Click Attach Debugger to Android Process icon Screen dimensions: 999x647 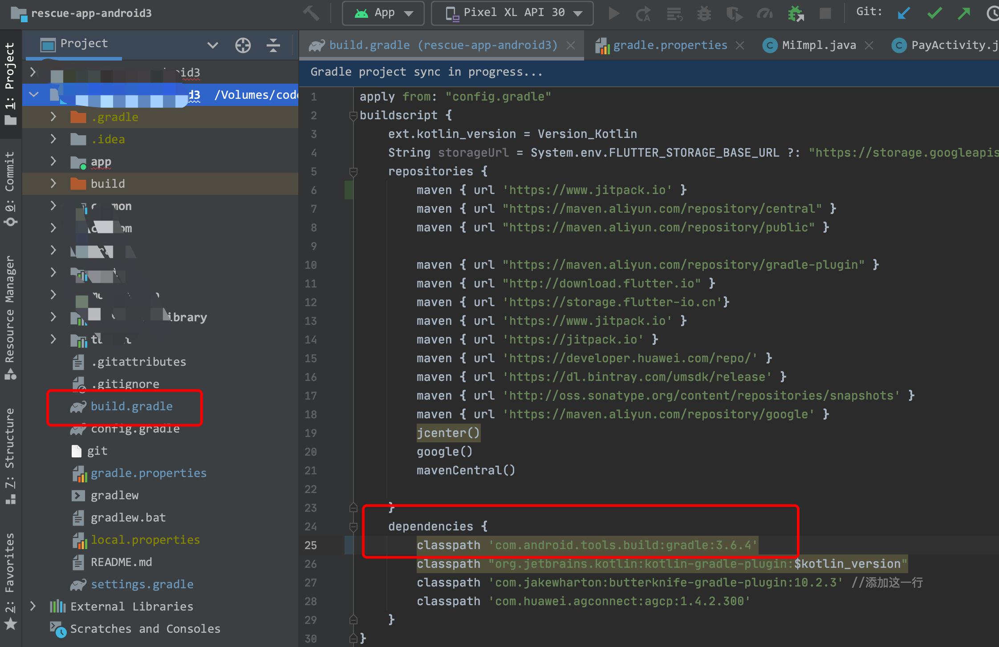[x=796, y=14]
